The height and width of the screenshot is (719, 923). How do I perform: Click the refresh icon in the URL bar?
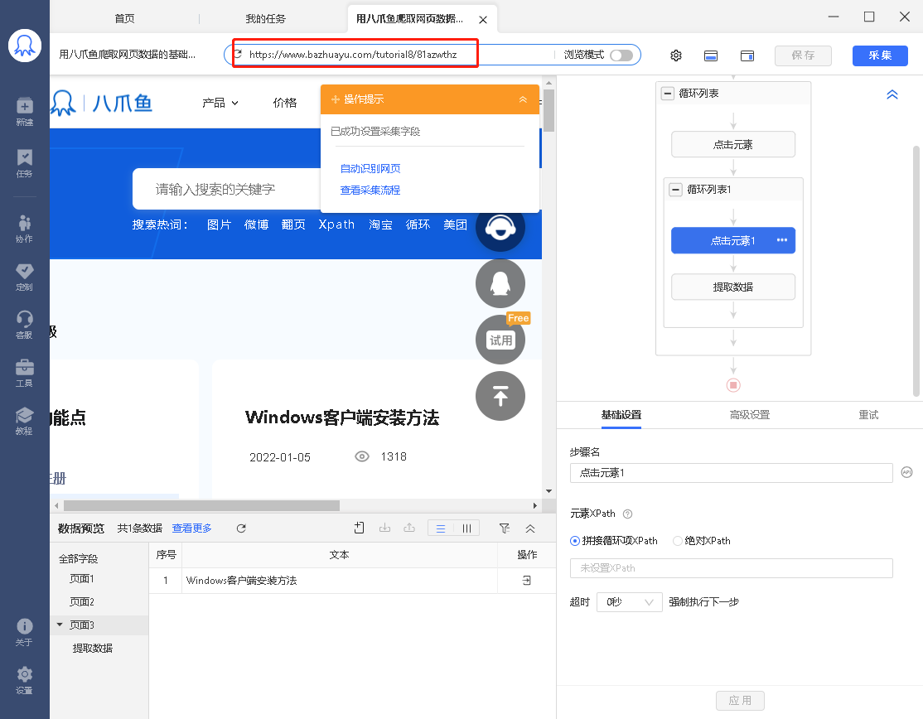coord(238,54)
